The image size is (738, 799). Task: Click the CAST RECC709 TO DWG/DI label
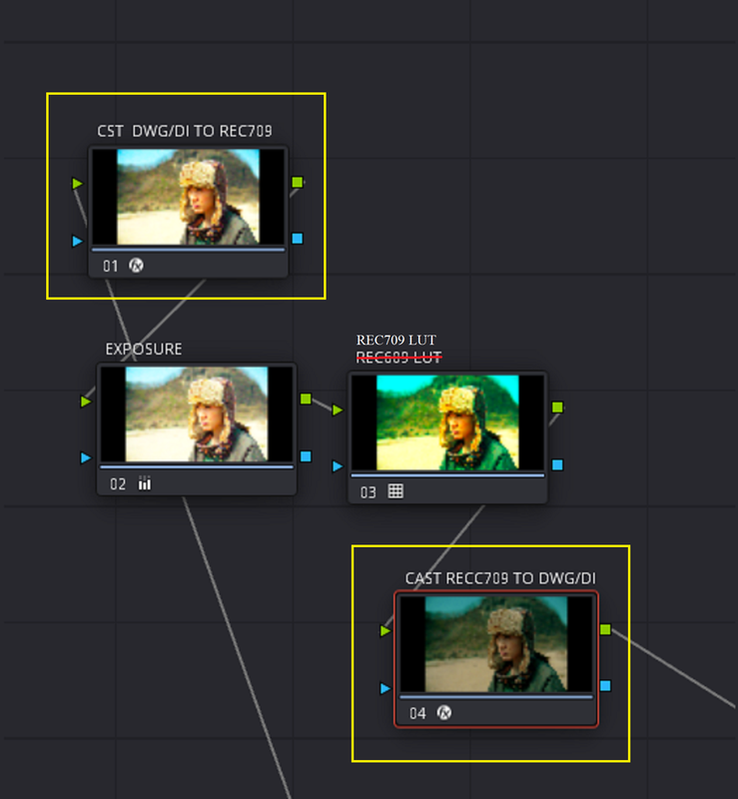coord(500,578)
